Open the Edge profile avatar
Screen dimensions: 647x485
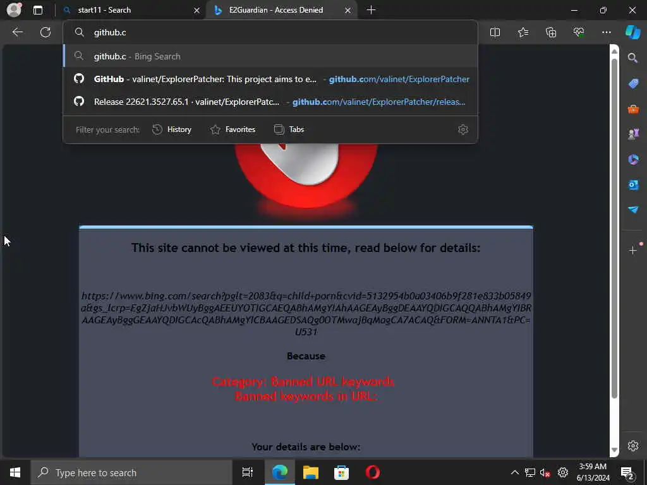[x=14, y=9]
